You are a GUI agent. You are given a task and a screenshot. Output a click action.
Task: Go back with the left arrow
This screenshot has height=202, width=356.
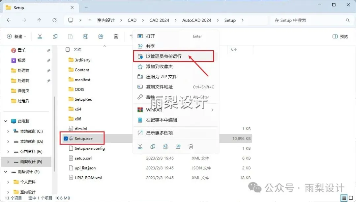9,20
